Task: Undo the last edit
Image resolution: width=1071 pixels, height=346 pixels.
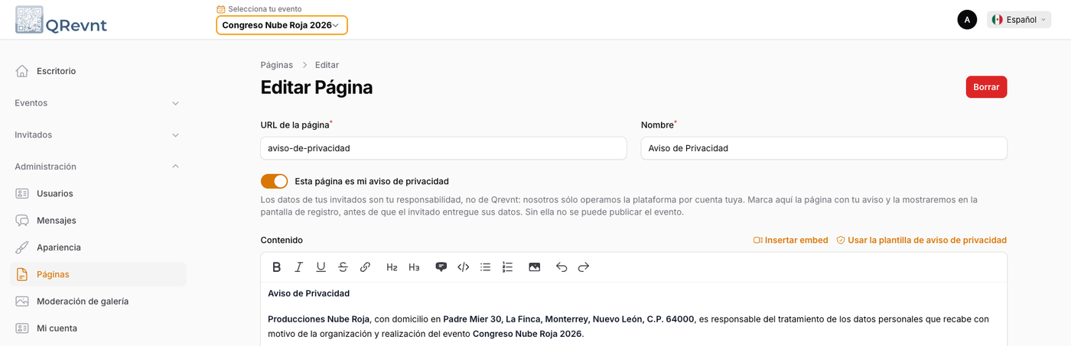Action: pyautogui.click(x=562, y=267)
